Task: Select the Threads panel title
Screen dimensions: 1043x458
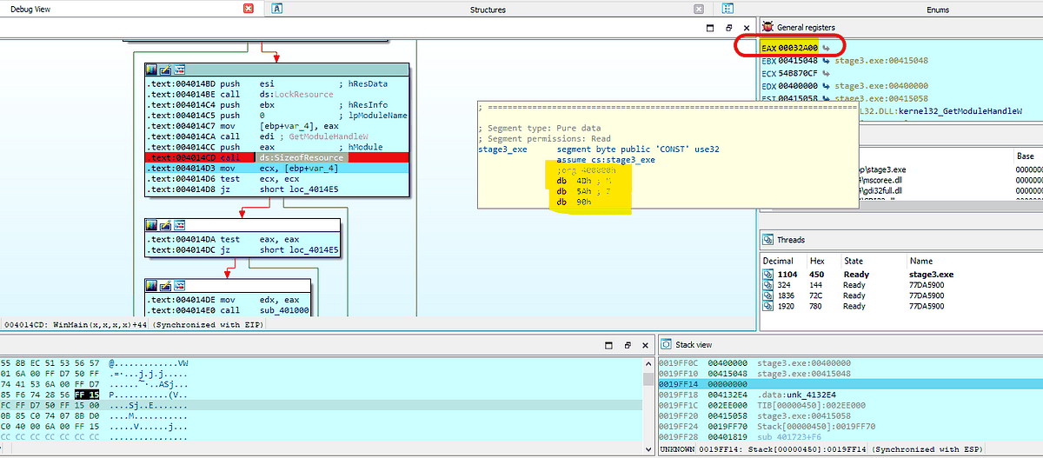Action: [791, 240]
